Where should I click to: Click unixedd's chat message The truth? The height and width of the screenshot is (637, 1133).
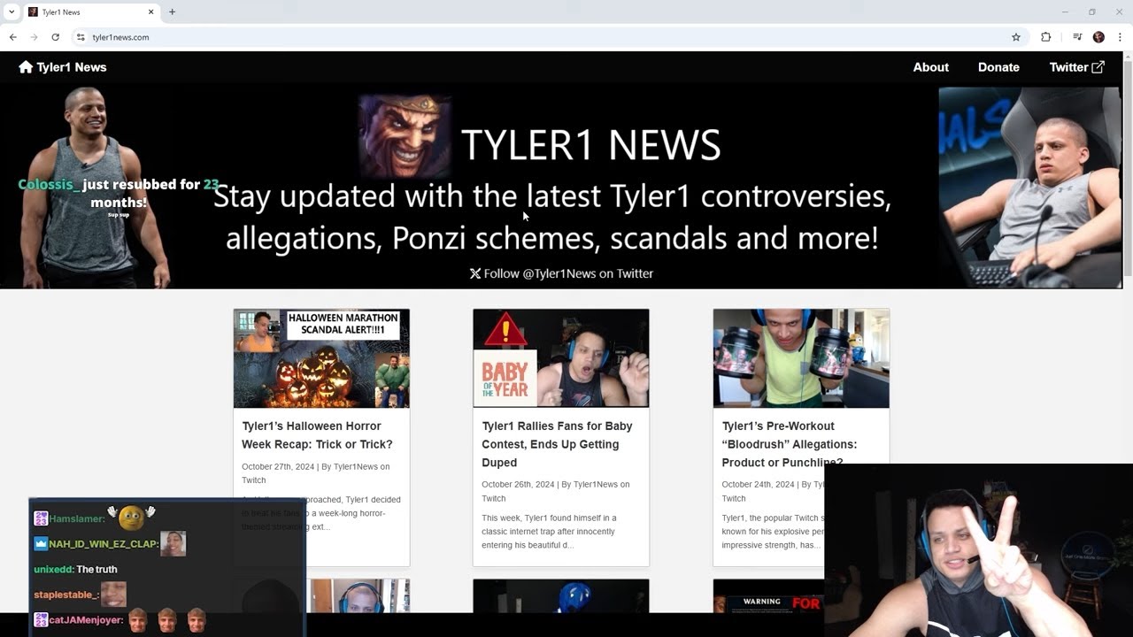pyautogui.click(x=96, y=570)
